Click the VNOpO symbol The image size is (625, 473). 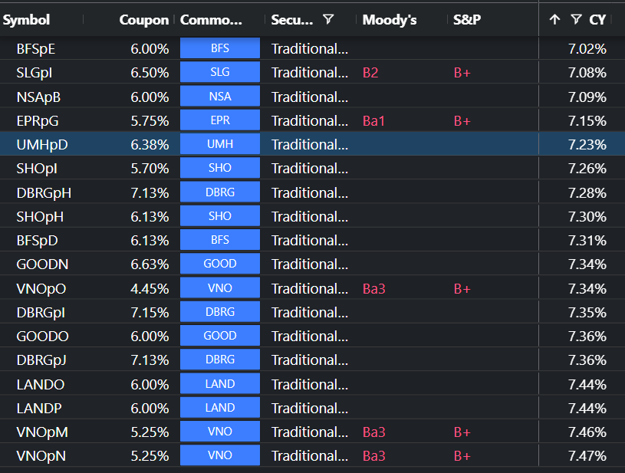pyautogui.click(x=41, y=288)
